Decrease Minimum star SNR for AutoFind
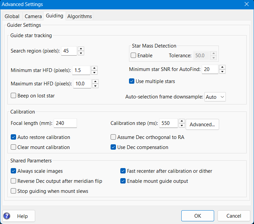Image resolution: width=254 pixels, height=224 pixels. tap(223, 72)
